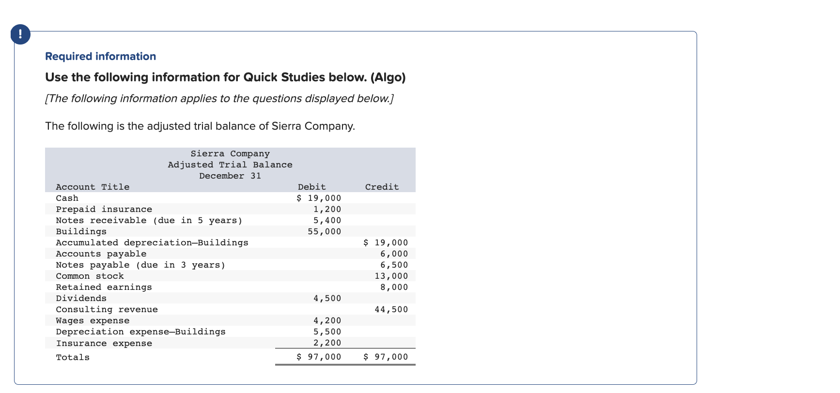Select the 'Accounts payable' account label
840x393 pixels.
point(101,254)
